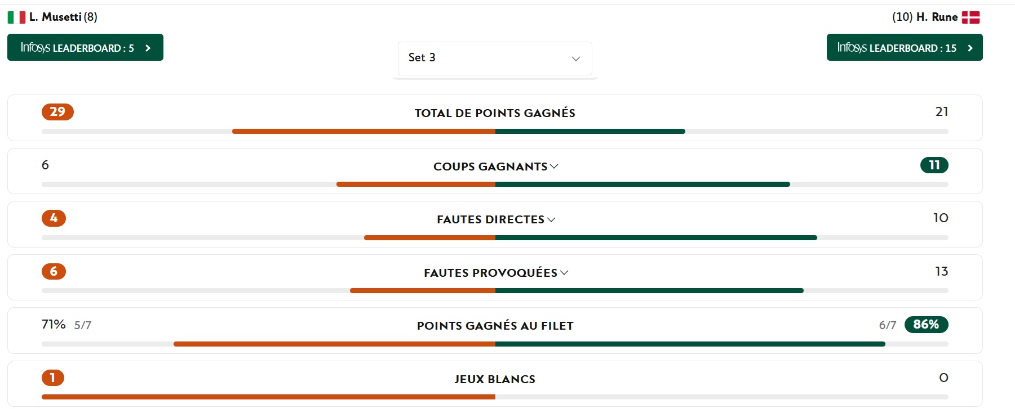Click the orange 1 Jeux Blancs badge
Image resolution: width=1015 pixels, height=409 pixels.
point(53,377)
